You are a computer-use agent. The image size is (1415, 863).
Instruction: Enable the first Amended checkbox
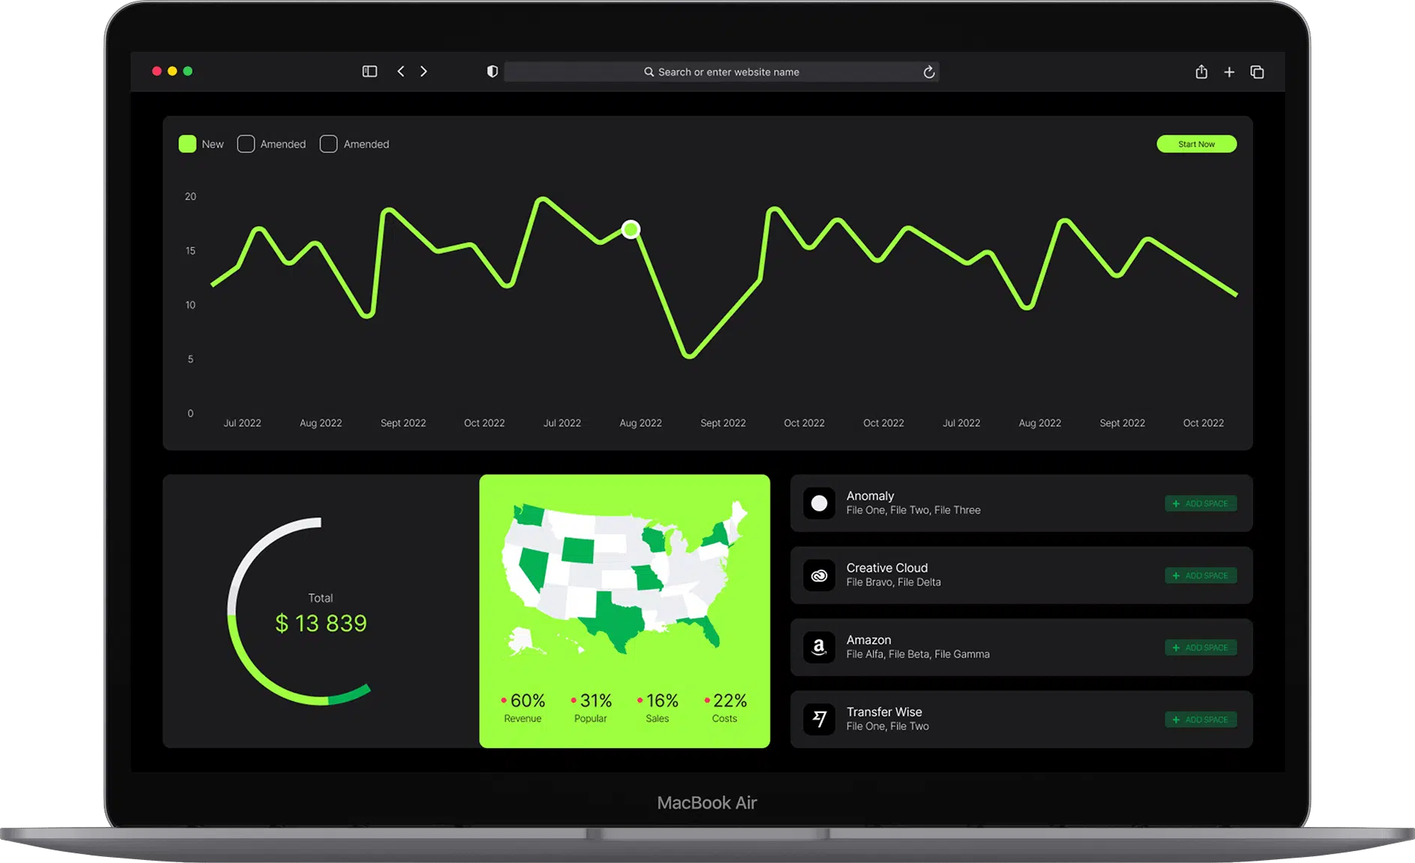[245, 143]
